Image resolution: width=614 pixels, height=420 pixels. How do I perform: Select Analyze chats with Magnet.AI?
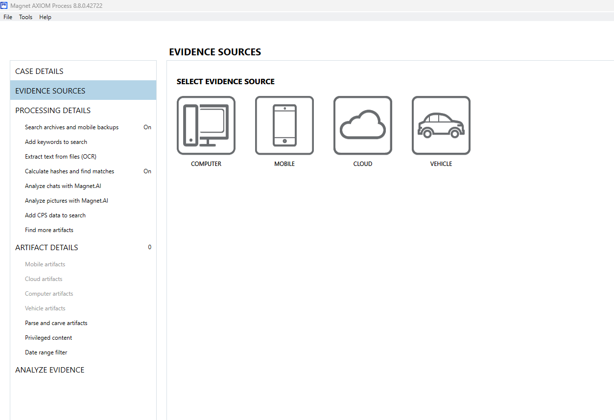(x=63, y=186)
